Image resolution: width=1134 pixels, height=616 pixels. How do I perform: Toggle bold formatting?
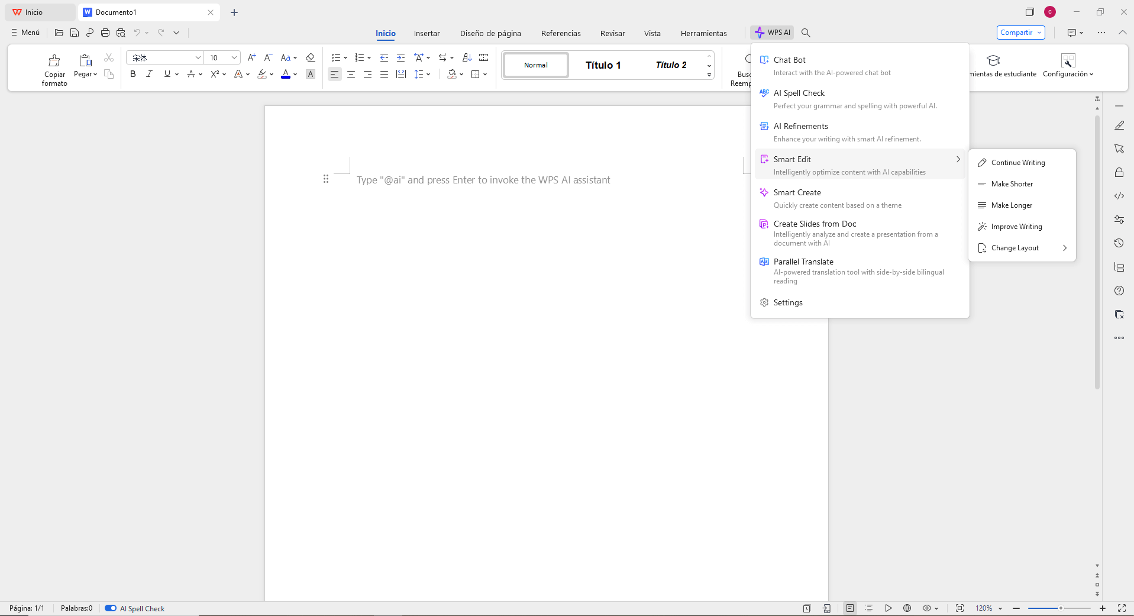133,74
